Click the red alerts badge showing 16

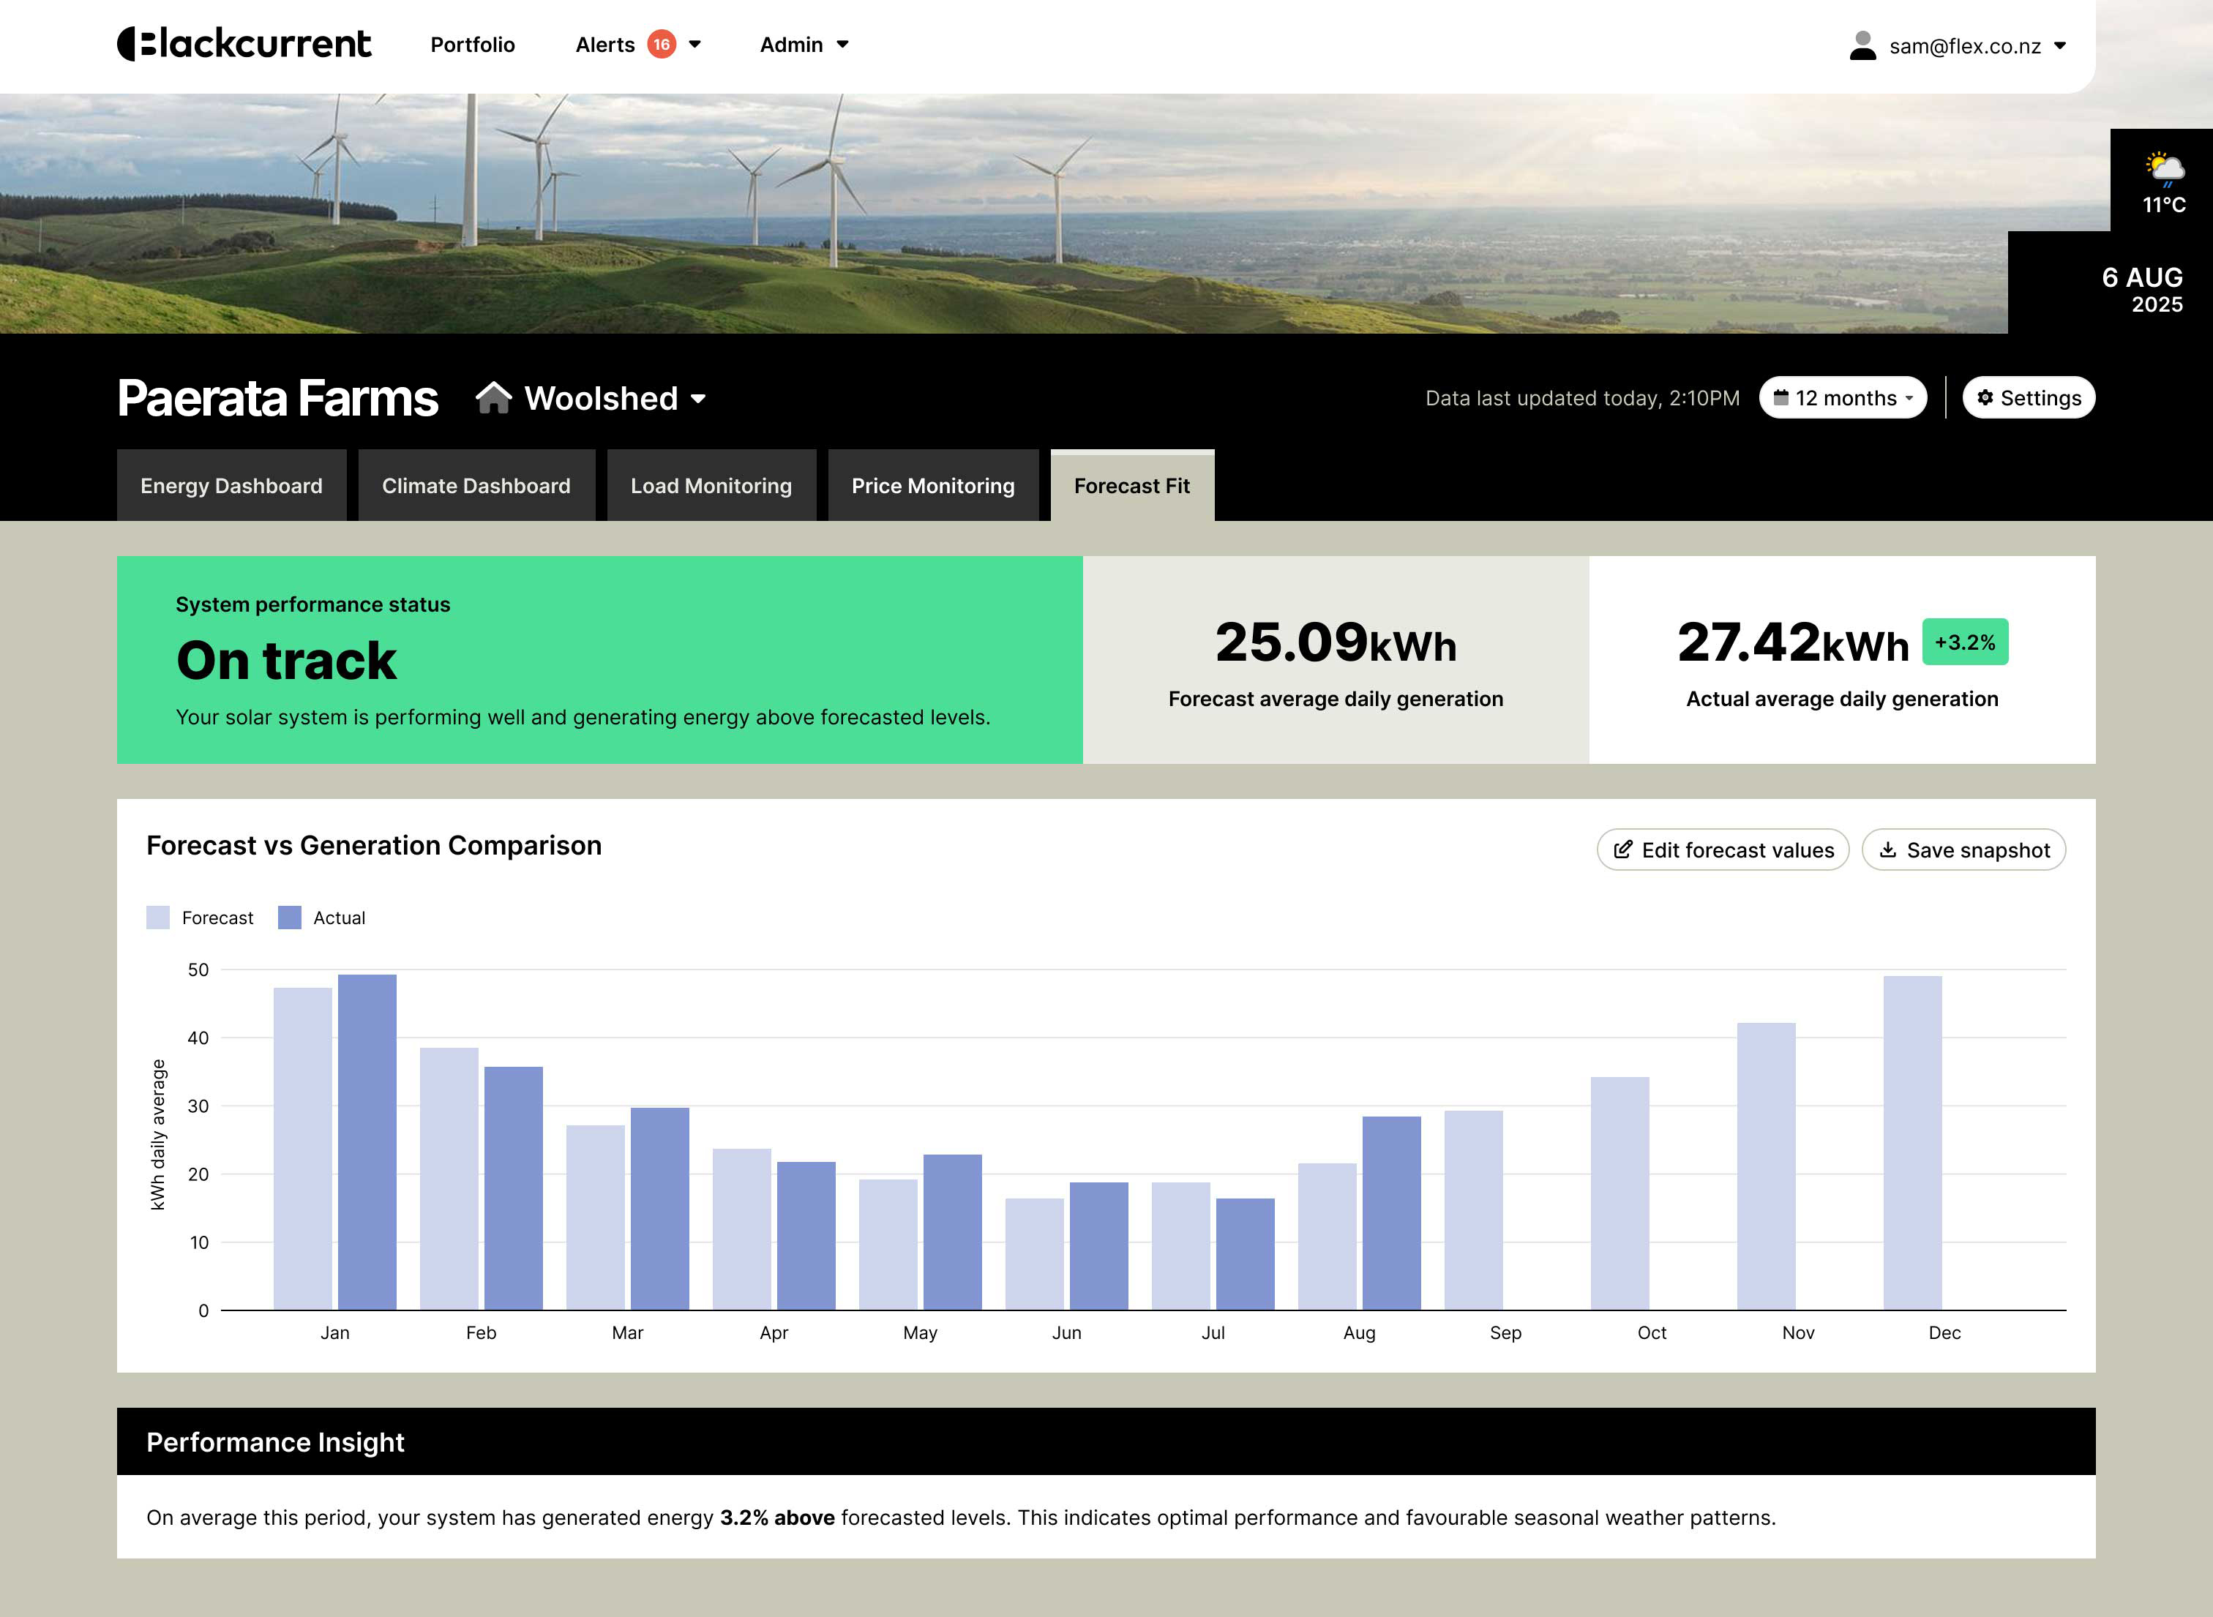pos(662,44)
